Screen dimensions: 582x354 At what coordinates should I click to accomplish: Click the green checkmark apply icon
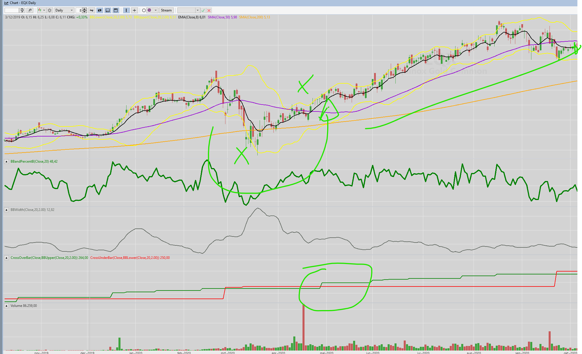click(x=203, y=10)
